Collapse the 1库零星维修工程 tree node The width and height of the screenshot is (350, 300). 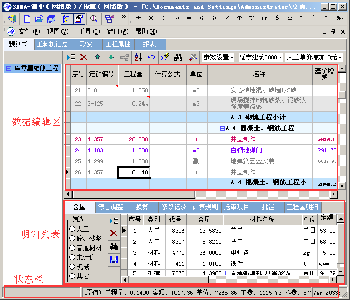[x=8, y=68]
